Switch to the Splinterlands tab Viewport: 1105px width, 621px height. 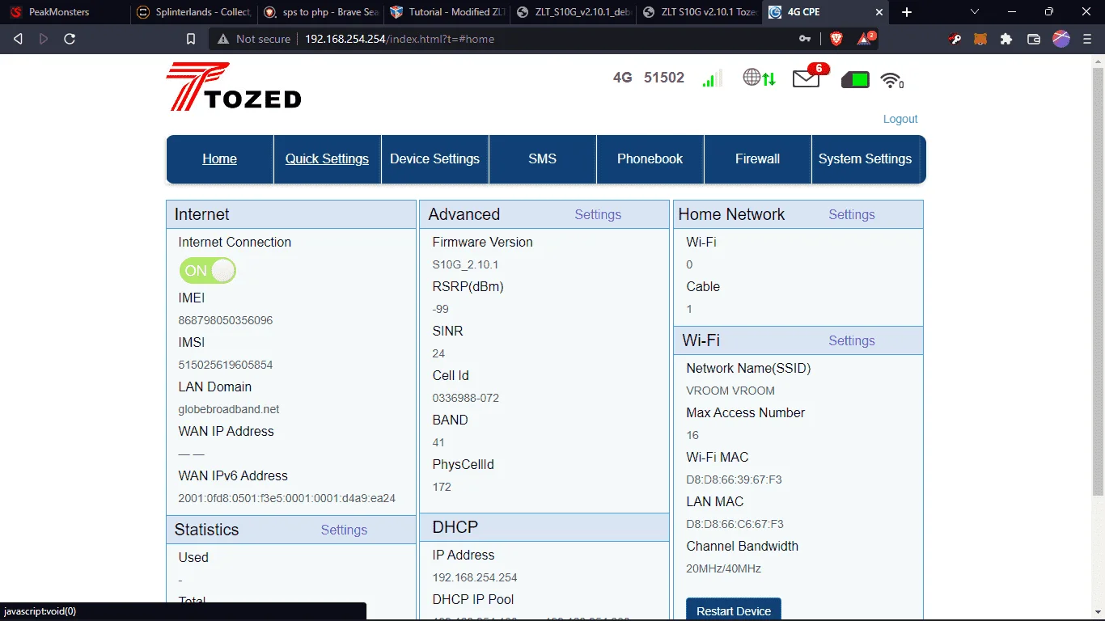[193, 12]
